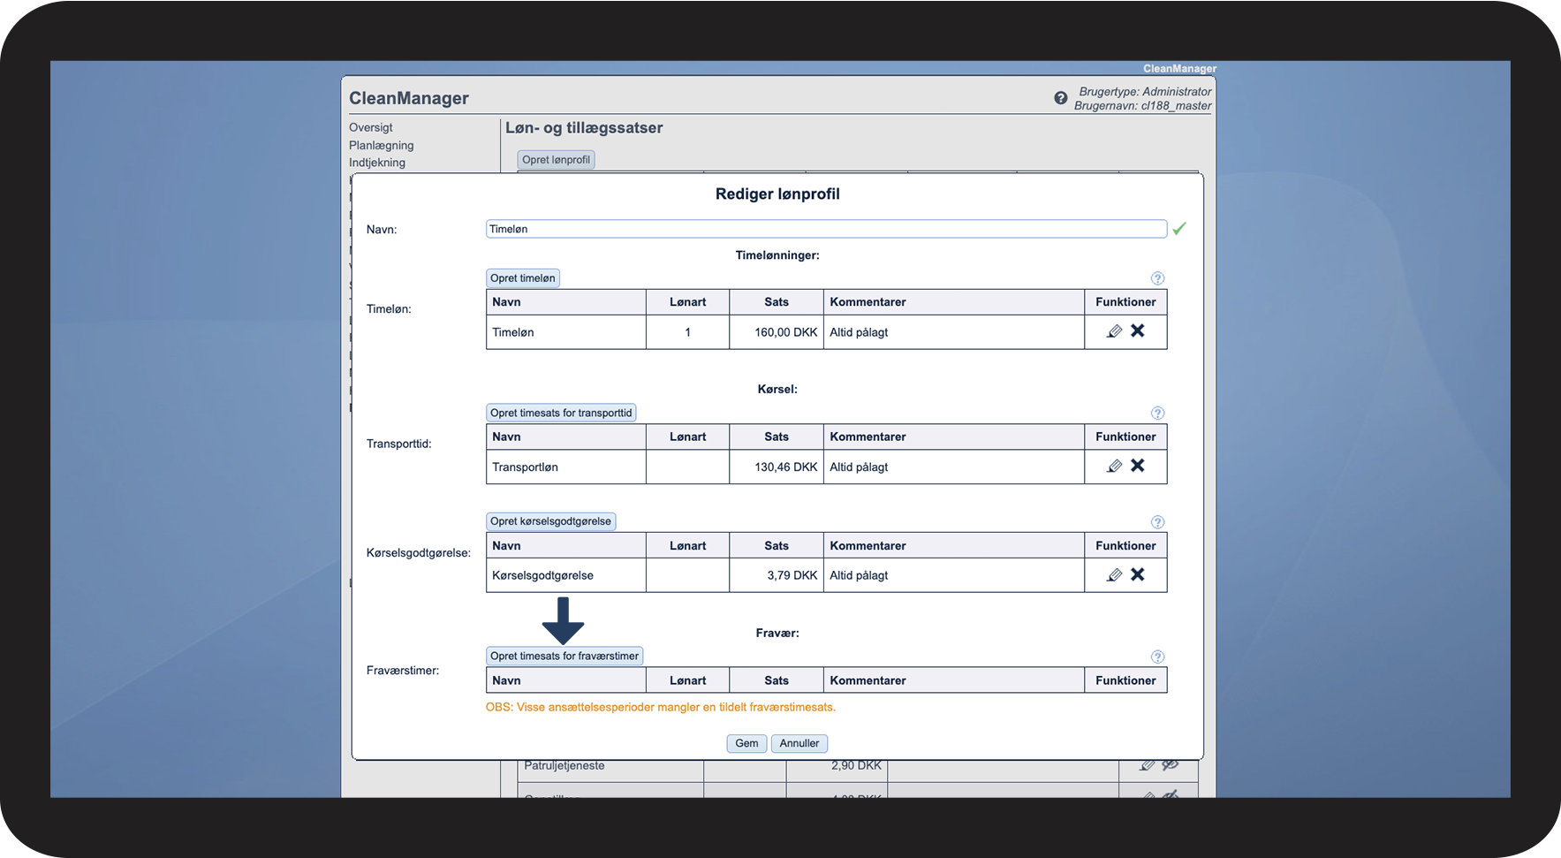The height and width of the screenshot is (858, 1561).
Task: Focus the Navn input field
Action: click(x=826, y=229)
